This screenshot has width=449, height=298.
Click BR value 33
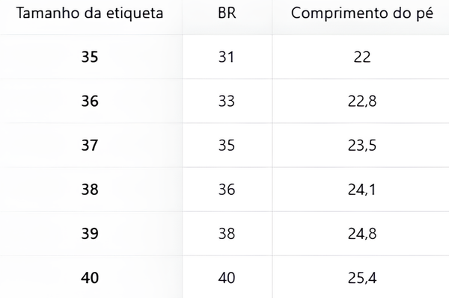227,101
